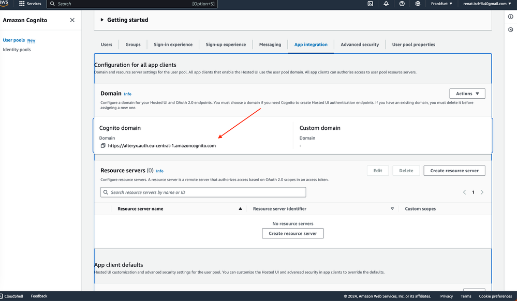Image resolution: width=517 pixels, height=301 pixels.
Task: Click the Resource server identifier column header
Action: [x=279, y=209]
